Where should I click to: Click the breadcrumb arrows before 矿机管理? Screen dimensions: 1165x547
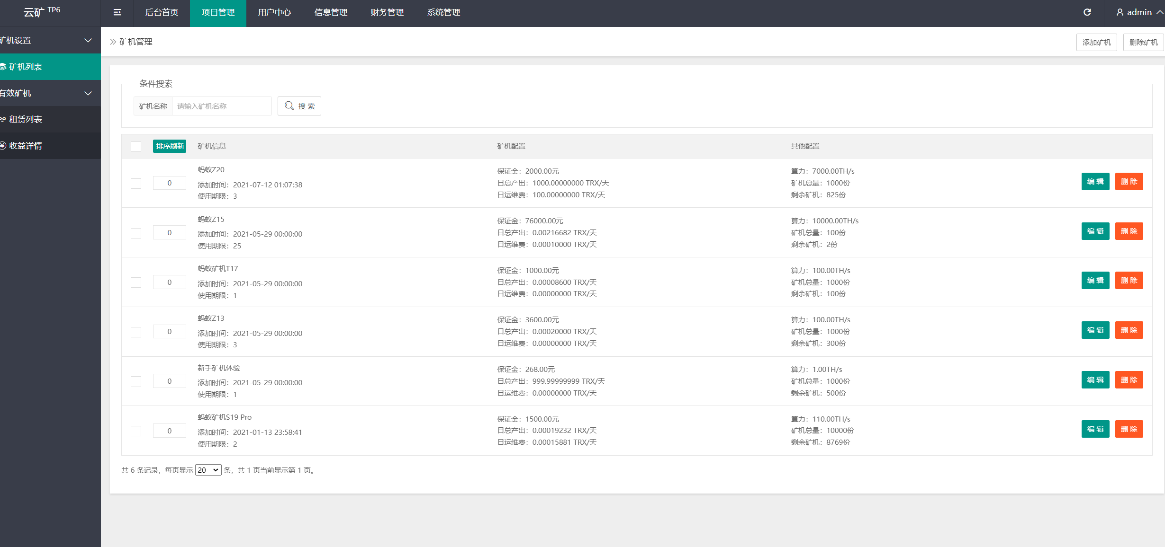pos(113,42)
